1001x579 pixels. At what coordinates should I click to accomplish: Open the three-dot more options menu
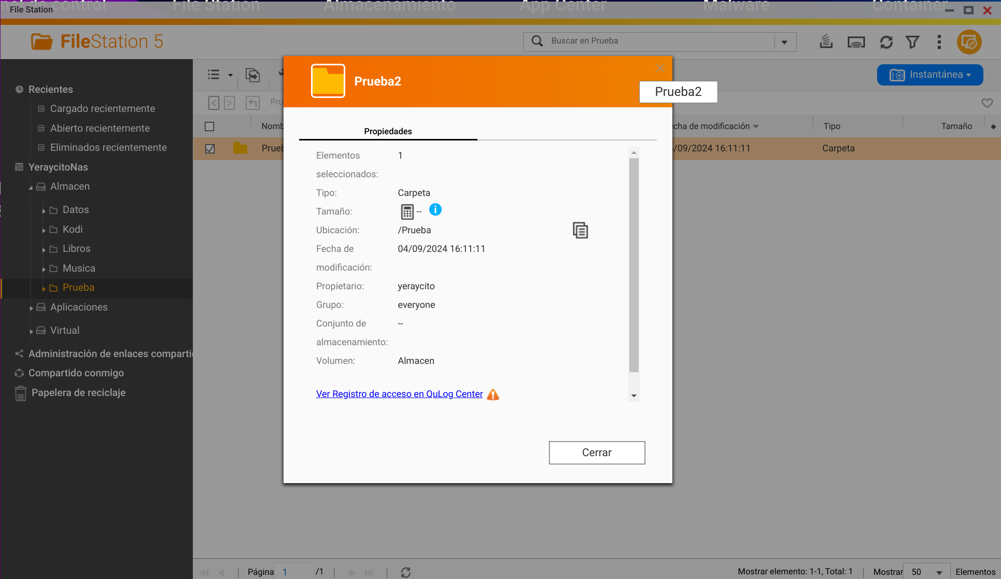click(939, 42)
